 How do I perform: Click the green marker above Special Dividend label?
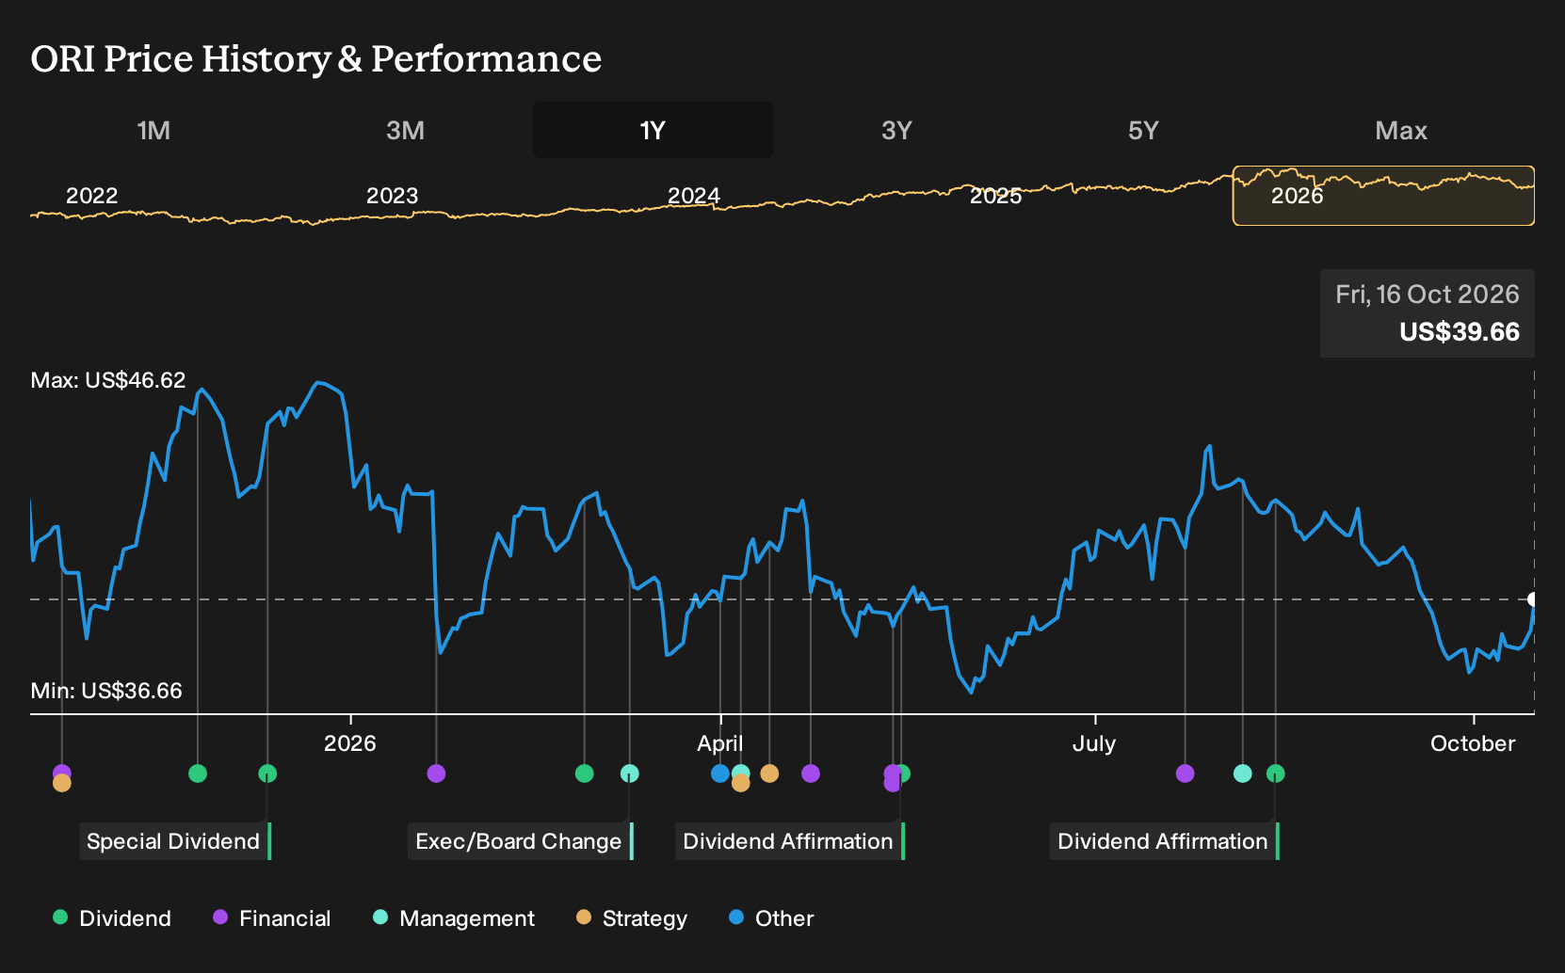(x=267, y=774)
